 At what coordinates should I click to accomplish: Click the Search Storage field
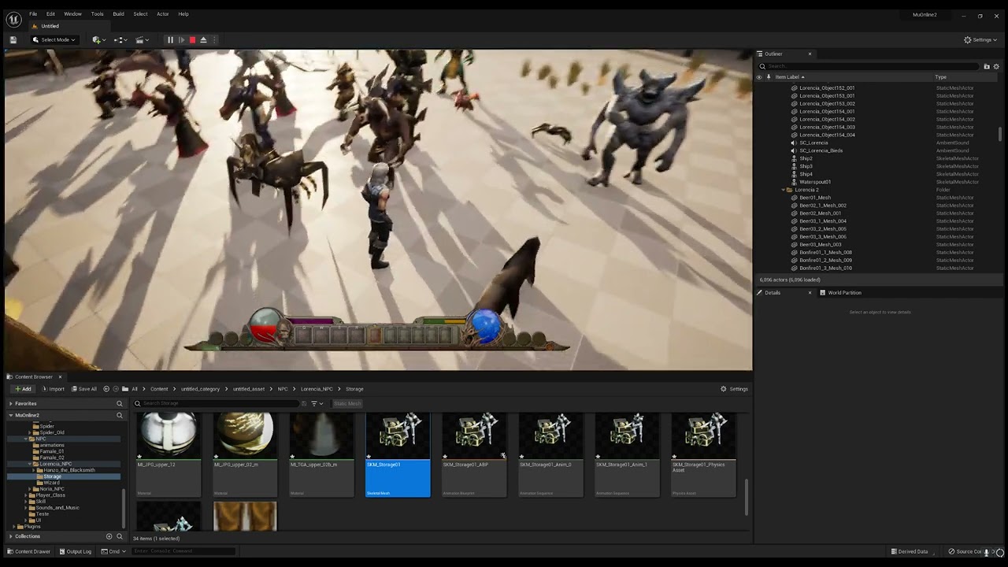click(x=216, y=403)
